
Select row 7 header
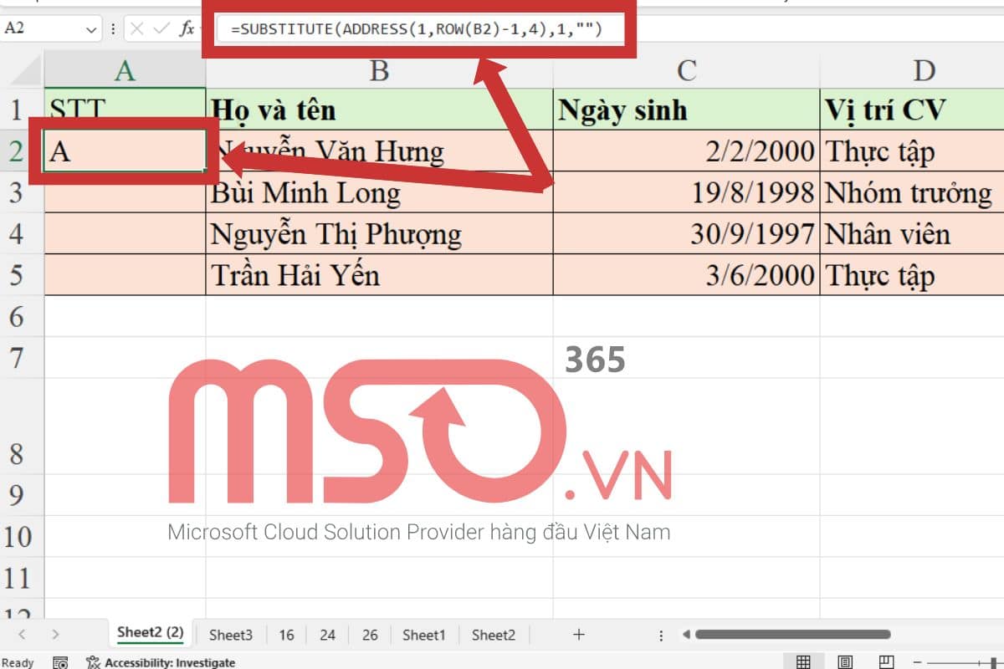coord(22,357)
